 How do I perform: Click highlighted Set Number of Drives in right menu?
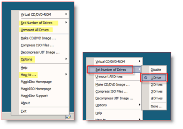111,69
